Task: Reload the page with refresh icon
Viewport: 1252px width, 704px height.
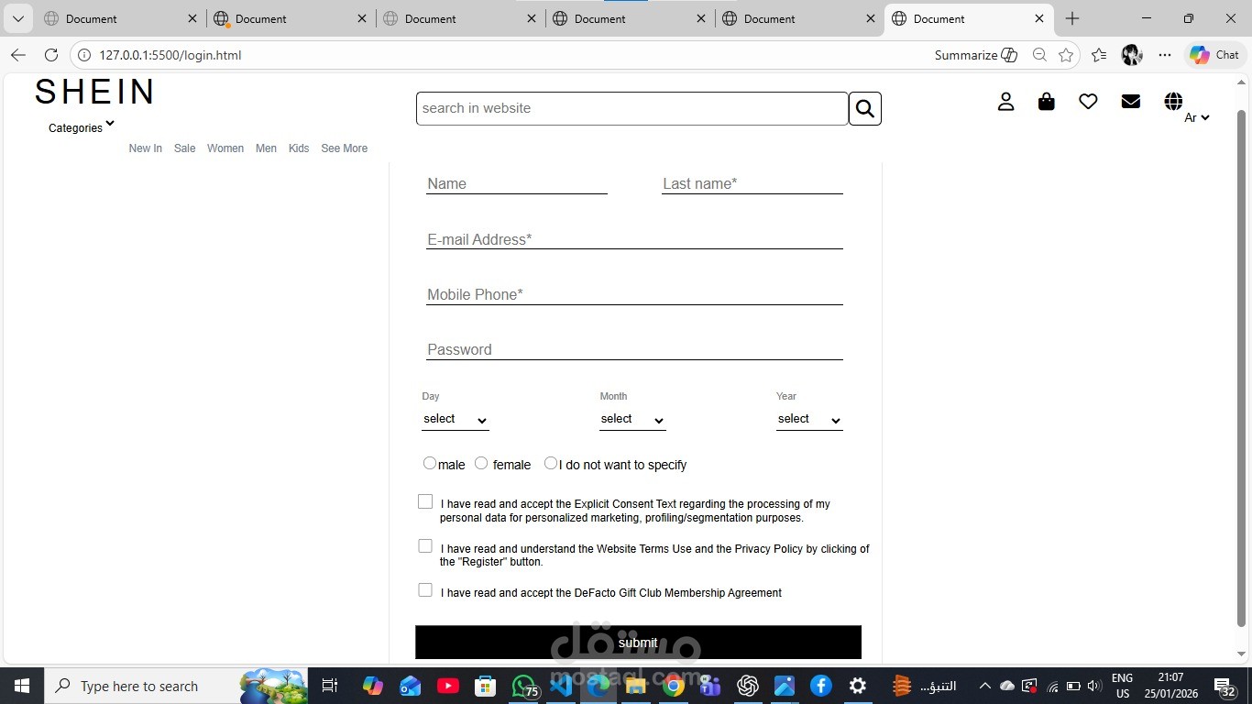Action: pos(51,55)
